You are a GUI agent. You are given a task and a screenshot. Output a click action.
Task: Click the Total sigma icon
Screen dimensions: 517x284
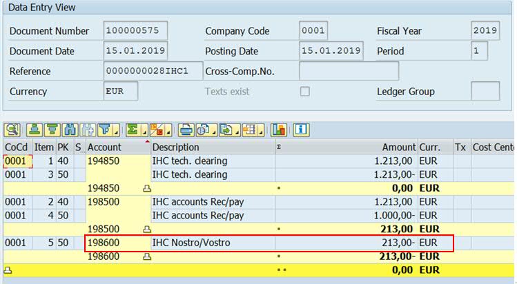coord(131,130)
